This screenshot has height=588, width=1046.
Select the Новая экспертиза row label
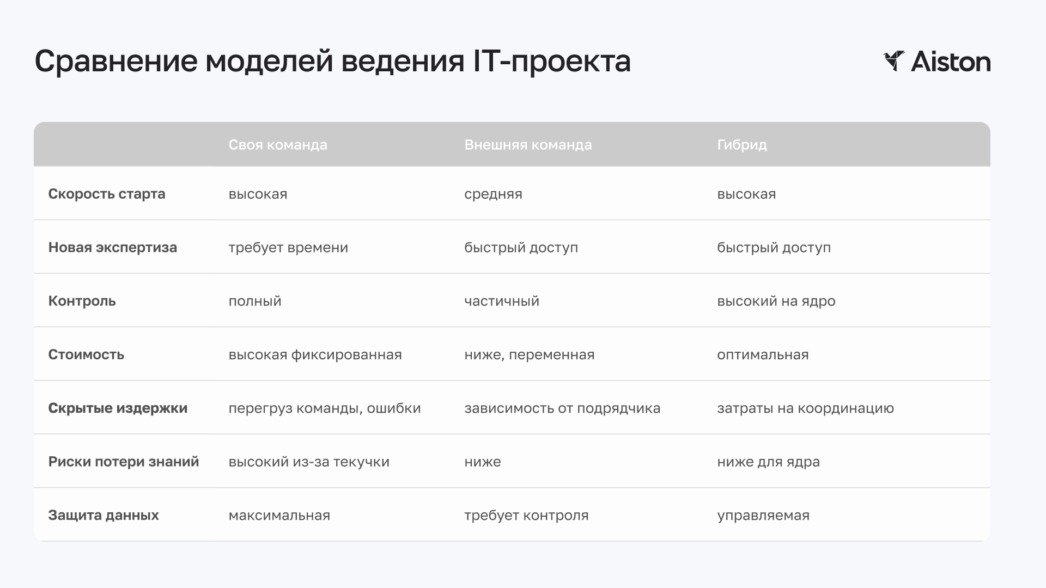pos(113,248)
